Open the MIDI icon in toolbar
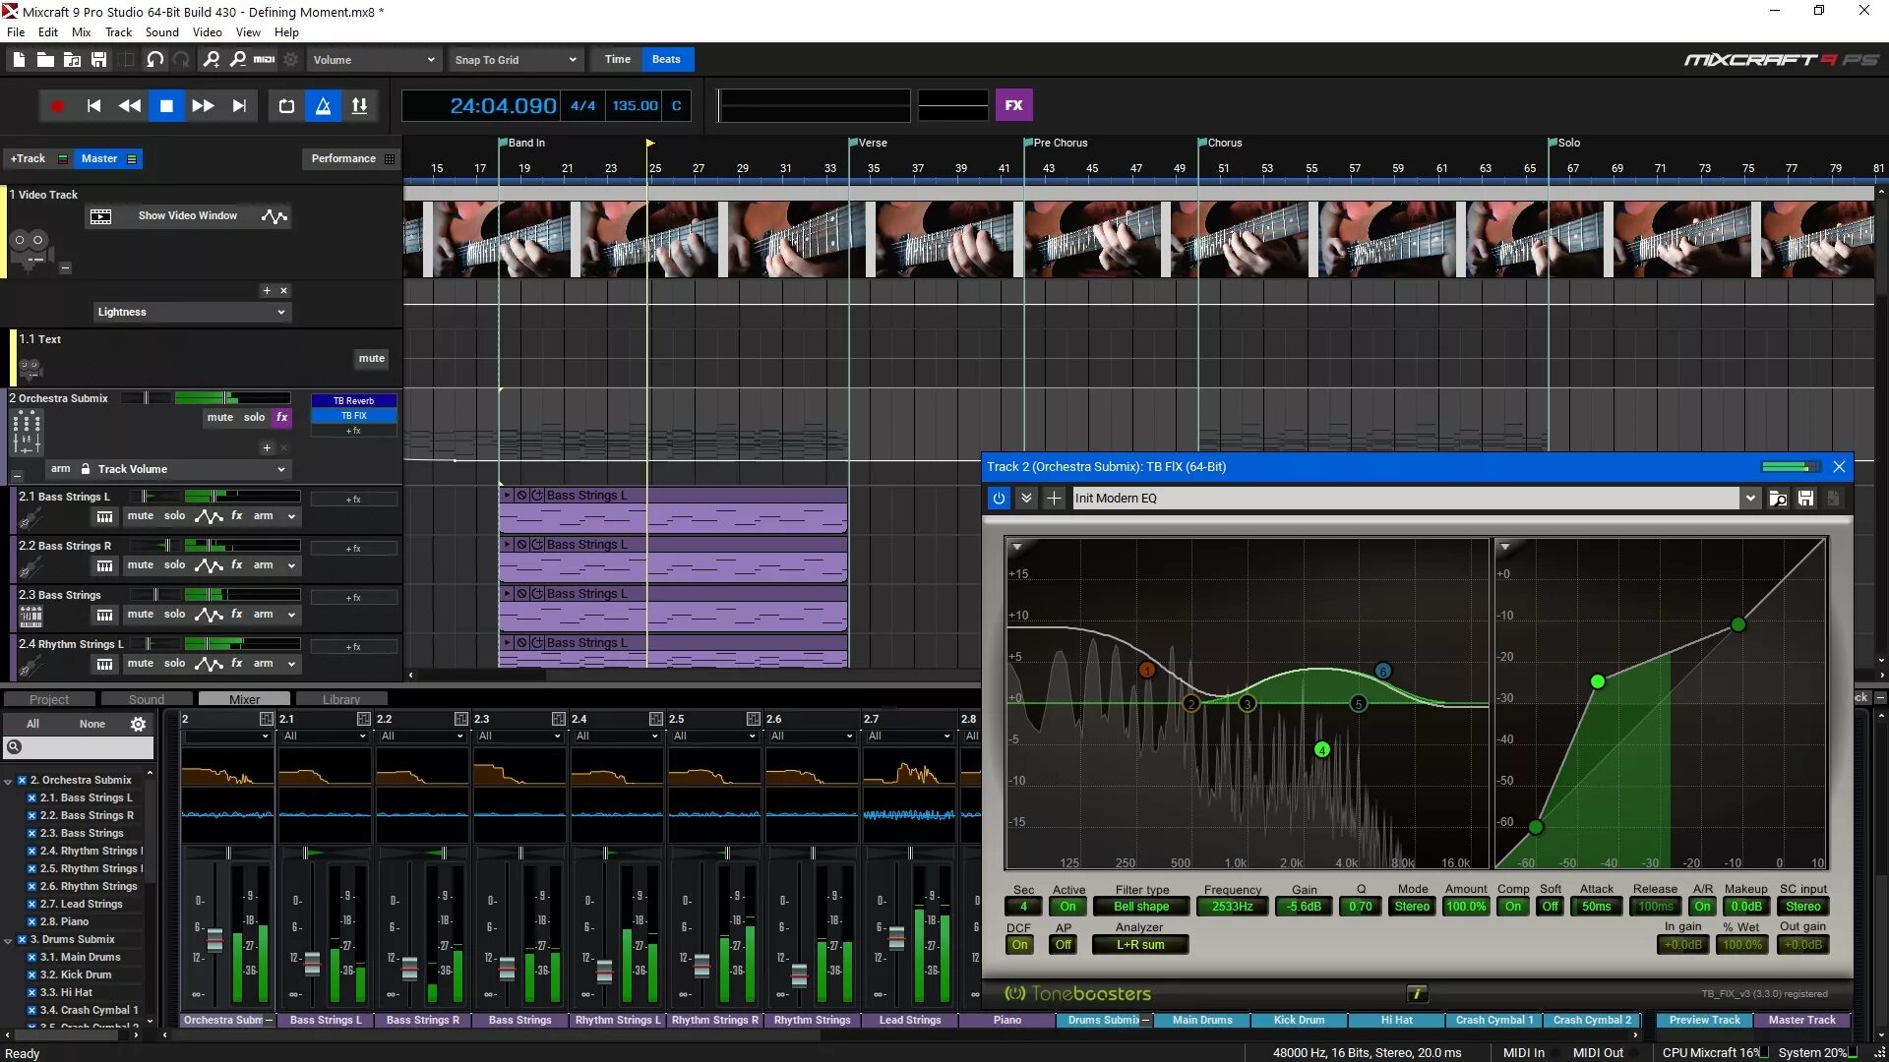The image size is (1889, 1062). 264,60
